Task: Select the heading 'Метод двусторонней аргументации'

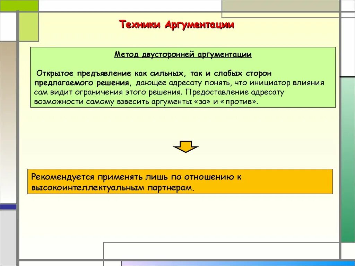Action: [x=183, y=54]
